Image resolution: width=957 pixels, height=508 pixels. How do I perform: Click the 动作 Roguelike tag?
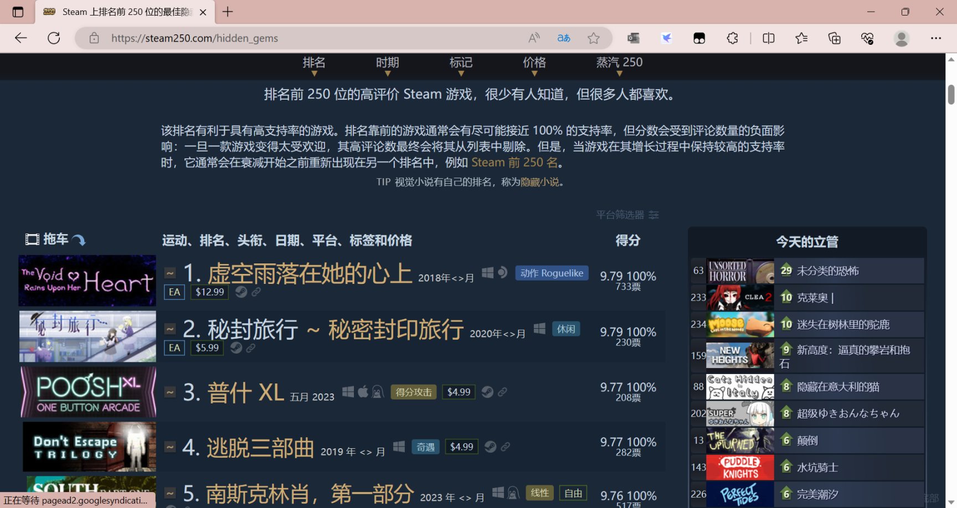tap(552, 273)
